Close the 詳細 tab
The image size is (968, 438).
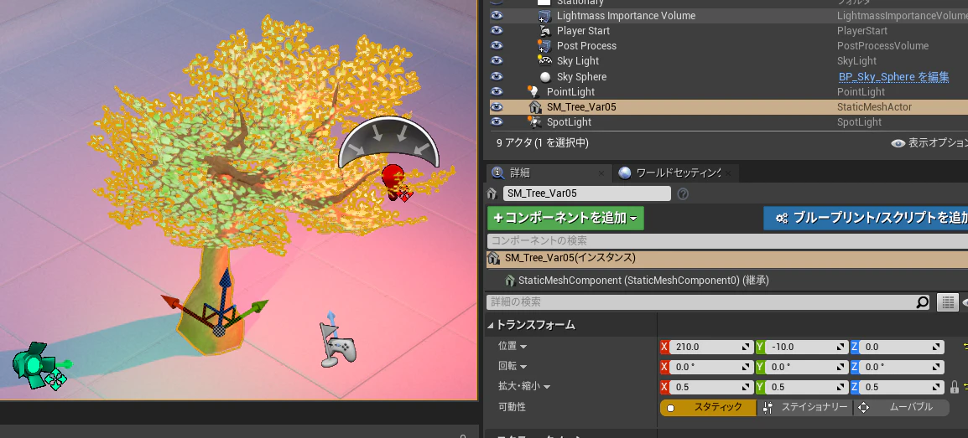(x=602, y=173)
